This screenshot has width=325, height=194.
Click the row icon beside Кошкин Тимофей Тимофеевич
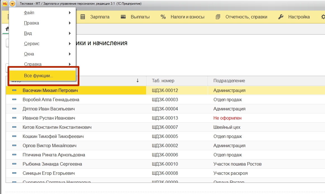click(x=14, y=136)
